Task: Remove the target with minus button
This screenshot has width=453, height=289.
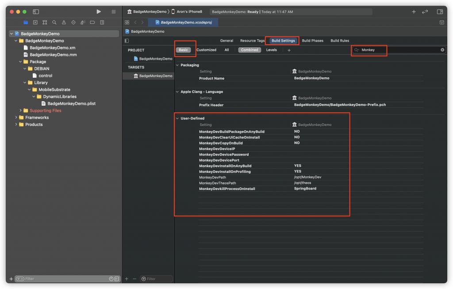Action: (x=134, y=278)
